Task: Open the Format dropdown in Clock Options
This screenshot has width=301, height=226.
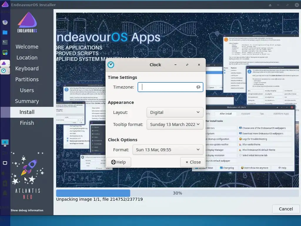Action: [168, 150]
